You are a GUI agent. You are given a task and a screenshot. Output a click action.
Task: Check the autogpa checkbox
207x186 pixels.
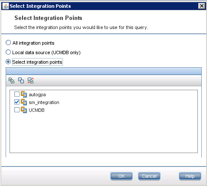[x=17, y=94]
